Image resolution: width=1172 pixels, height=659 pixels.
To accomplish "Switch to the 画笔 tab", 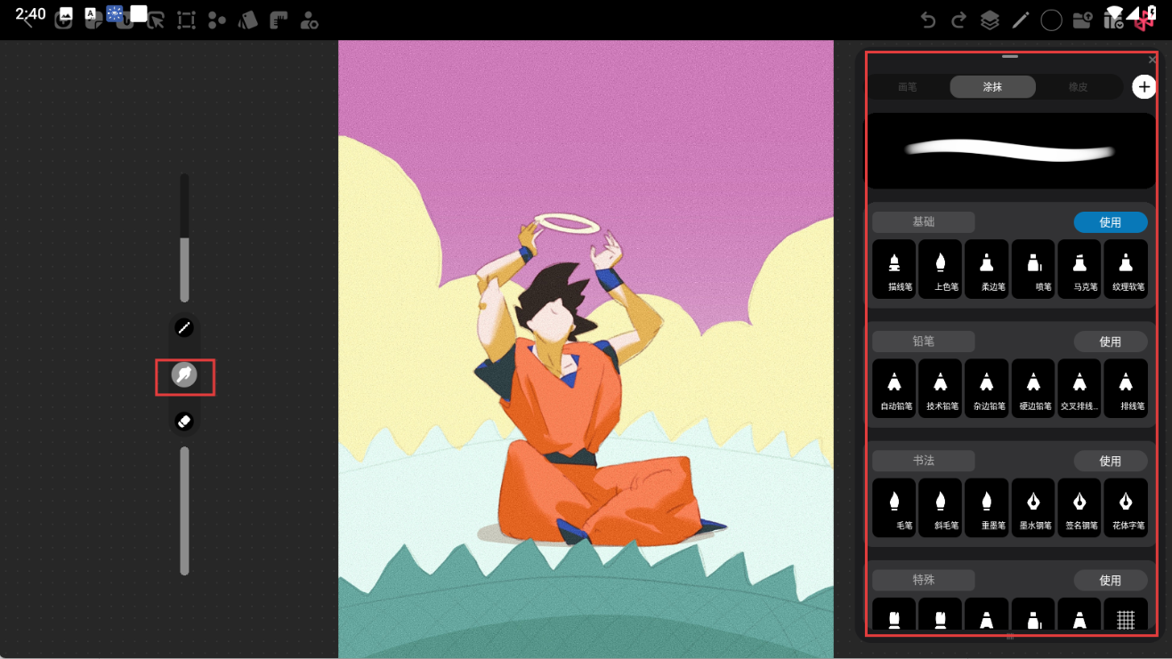I will (908, 87).
